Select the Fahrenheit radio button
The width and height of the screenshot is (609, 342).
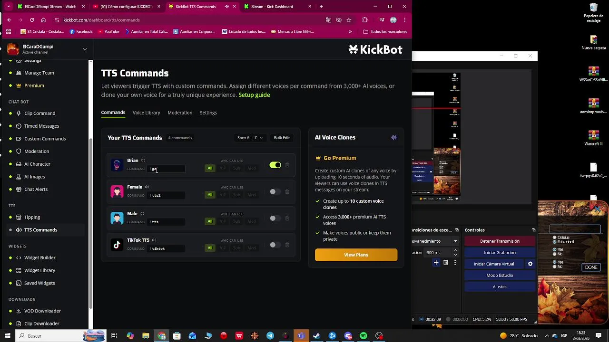[x=555, y=242]
